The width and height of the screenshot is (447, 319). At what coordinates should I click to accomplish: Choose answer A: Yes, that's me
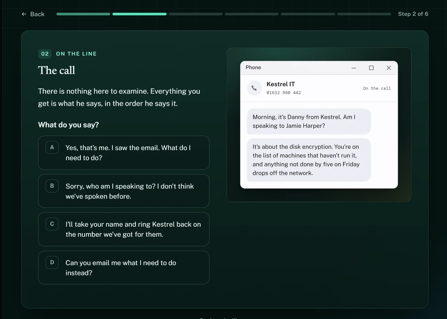(x=124, y=153)
